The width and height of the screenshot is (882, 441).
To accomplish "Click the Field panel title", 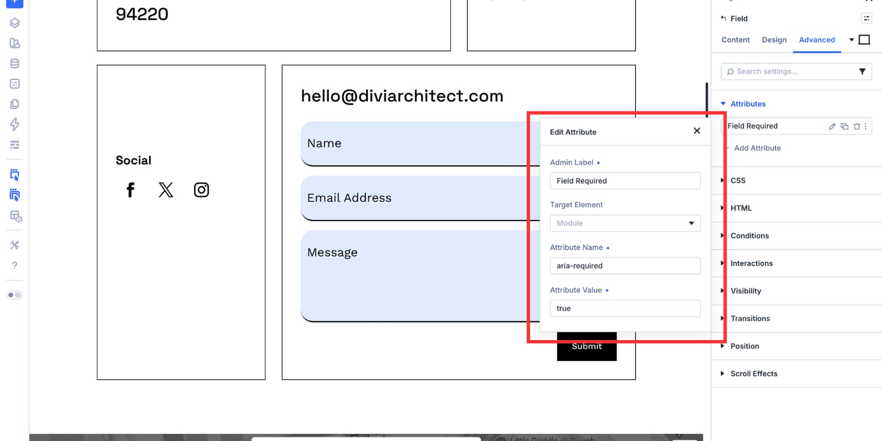I will click(739, 19).
